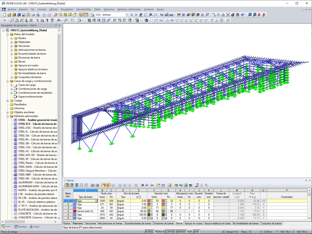This screenshot has height=234, width=312.
Task: Click the Open file folder icon
Action: tap(9, 15)
